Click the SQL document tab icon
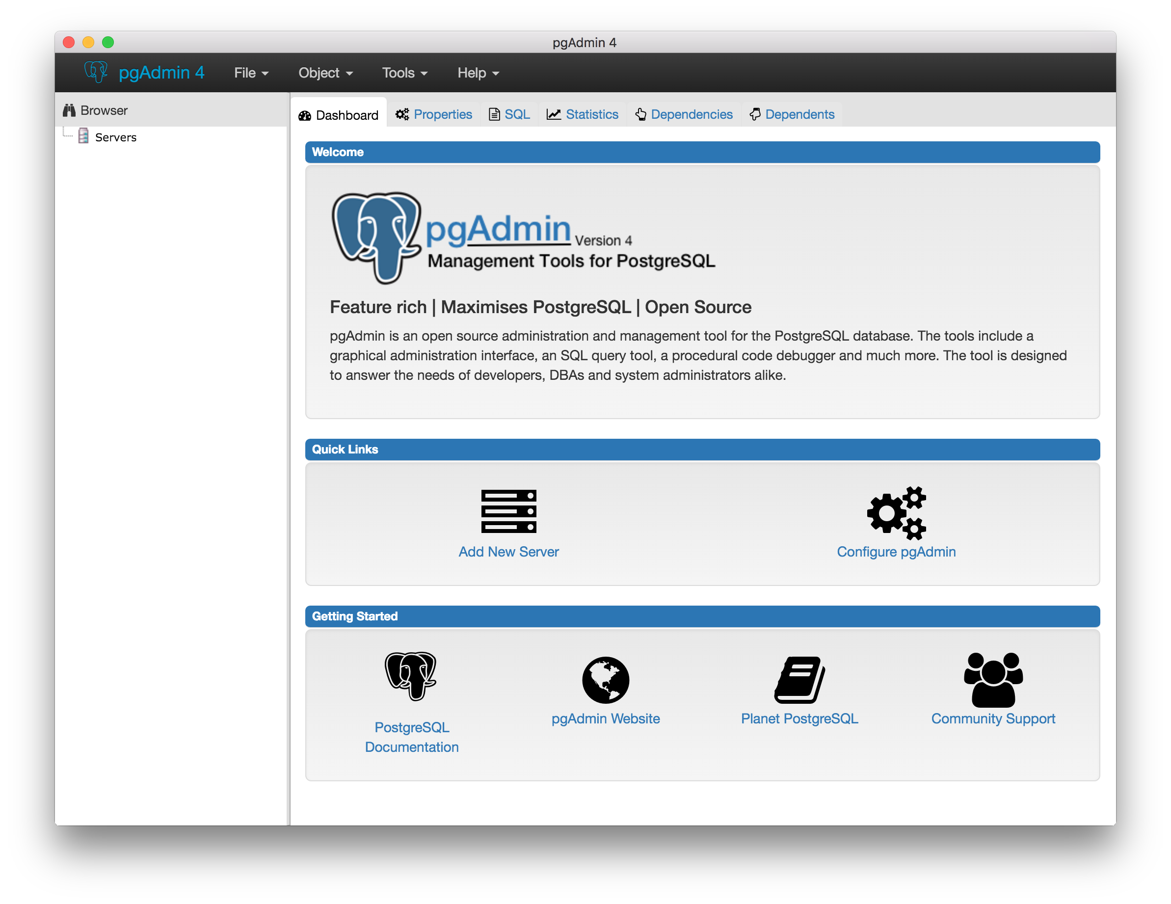The width and height of the screenshot is (1171, 904). point(494,114)
